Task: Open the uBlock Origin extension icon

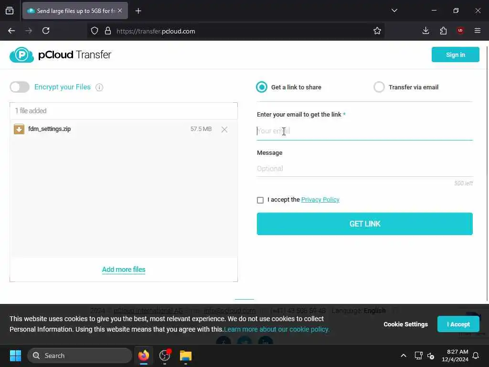Action: coord(460,31)
